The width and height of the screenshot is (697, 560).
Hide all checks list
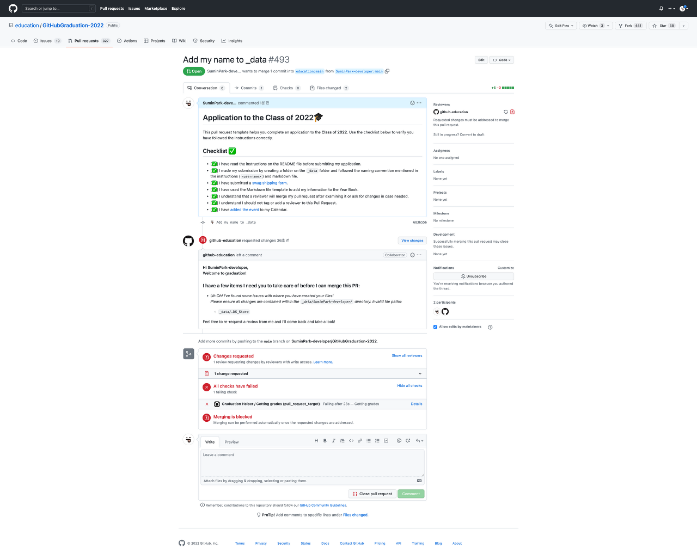(409, 385)
